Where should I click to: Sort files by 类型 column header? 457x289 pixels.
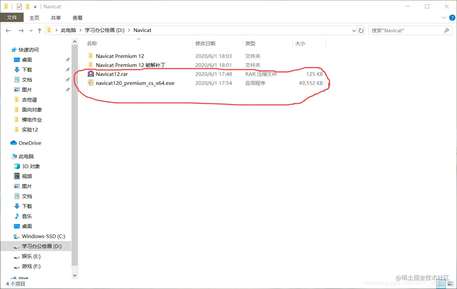tap(250, 43)
